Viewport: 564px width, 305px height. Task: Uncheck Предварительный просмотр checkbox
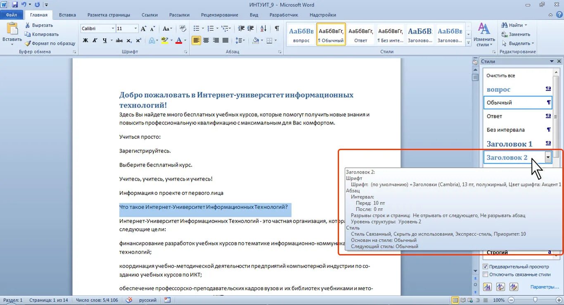(x=486, y=267)
